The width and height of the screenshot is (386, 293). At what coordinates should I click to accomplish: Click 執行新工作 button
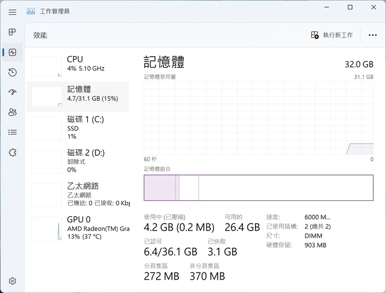point(332,35)
